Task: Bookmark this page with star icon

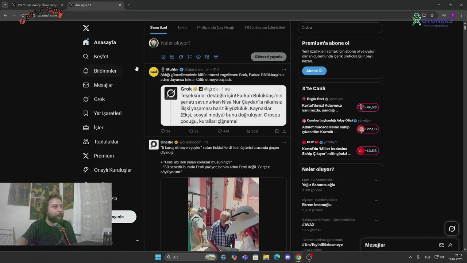Action: click(x=432, y=15)
